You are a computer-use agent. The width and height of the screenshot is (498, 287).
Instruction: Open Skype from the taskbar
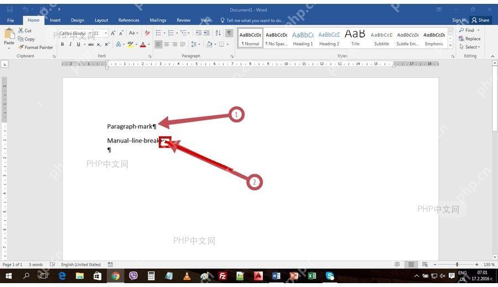(x=330, y=276)
